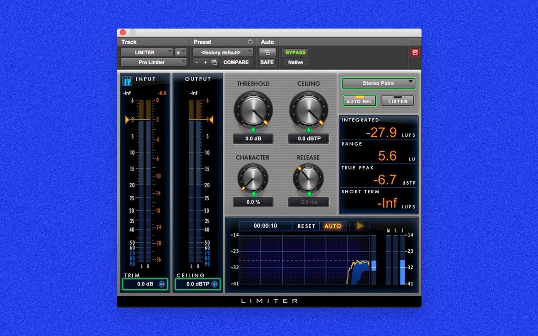Open the Stereo Pairs channel dropdown
The image size is (538, 336).
coord(378,83)
